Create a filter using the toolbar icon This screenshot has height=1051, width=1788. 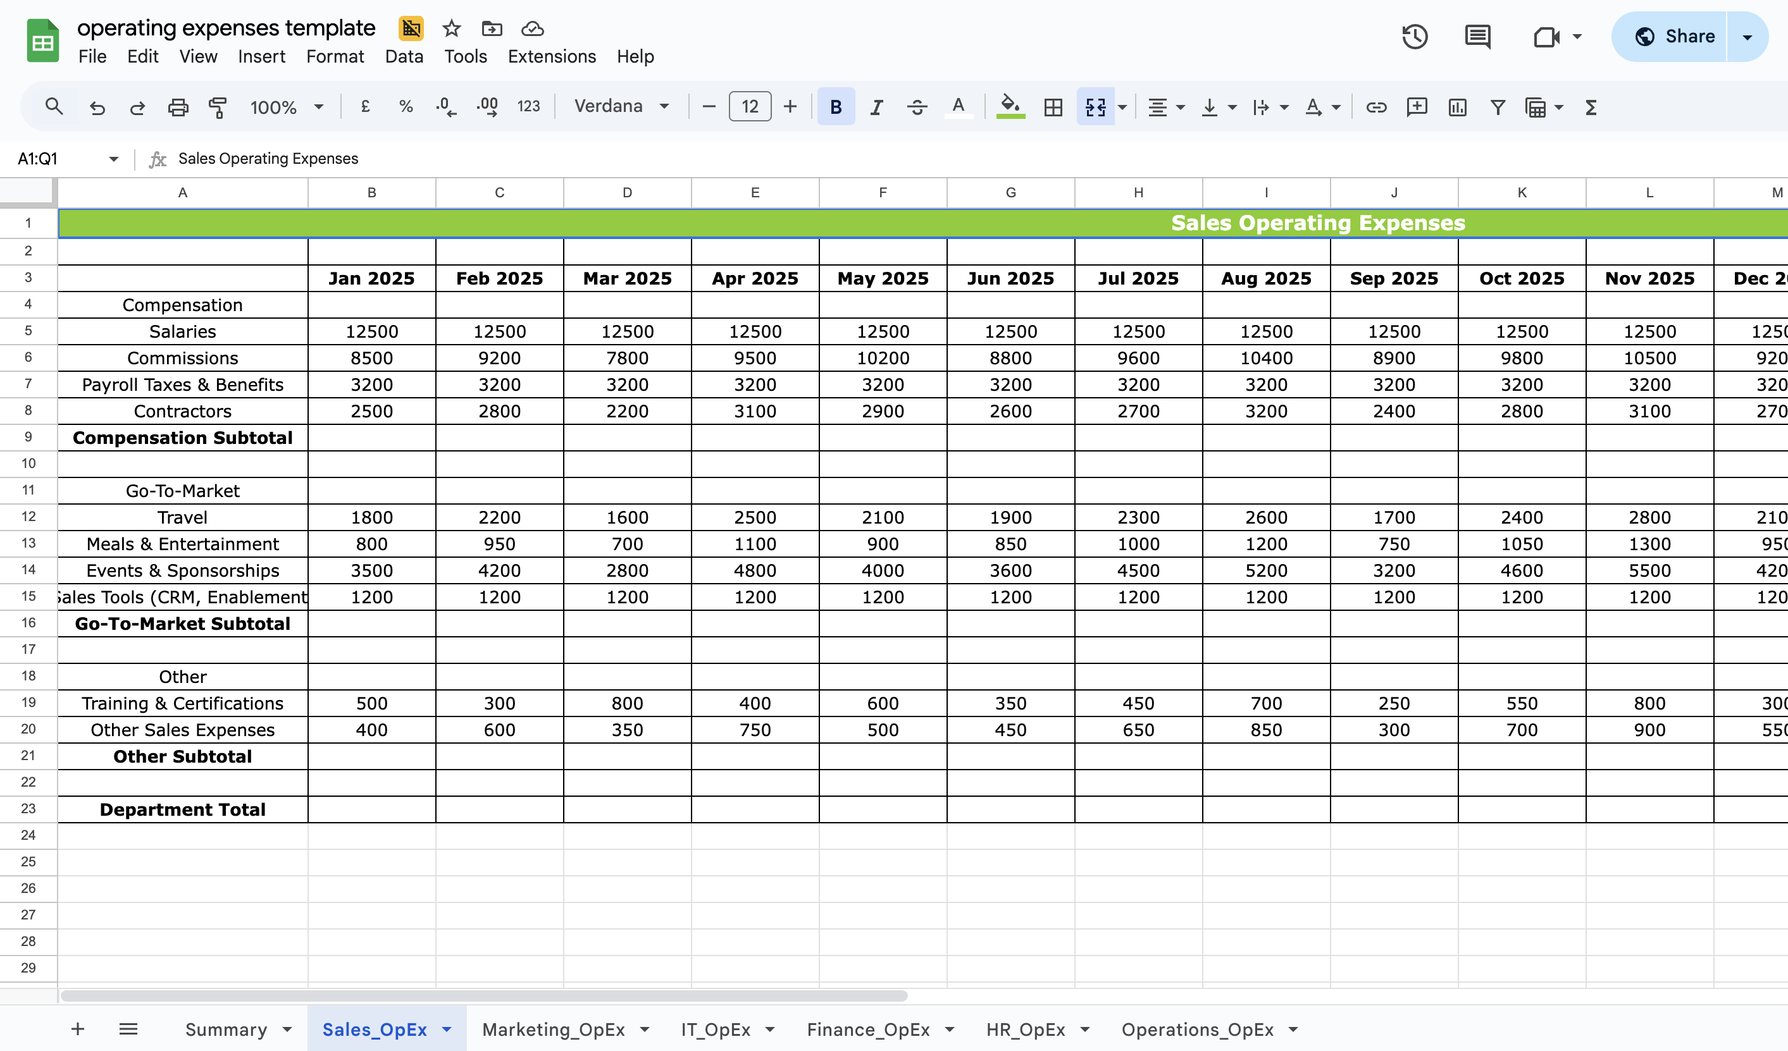(x=1497, y=107)
